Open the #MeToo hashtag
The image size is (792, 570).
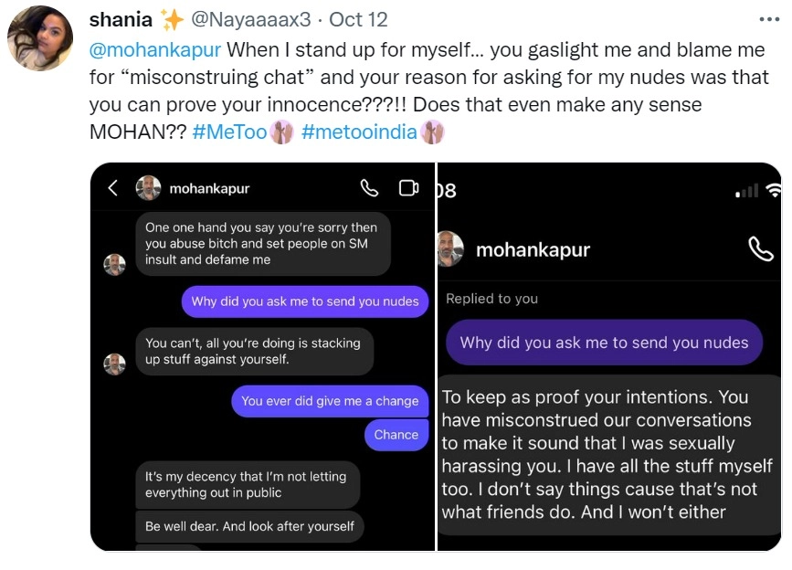tap(229, 132)
